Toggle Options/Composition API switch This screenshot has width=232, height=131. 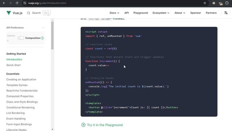pos(21,38)
